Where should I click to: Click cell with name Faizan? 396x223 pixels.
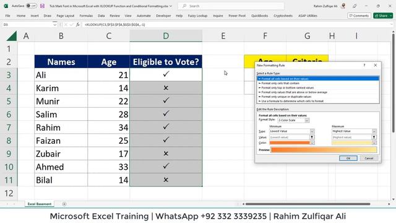click(61, 141)
